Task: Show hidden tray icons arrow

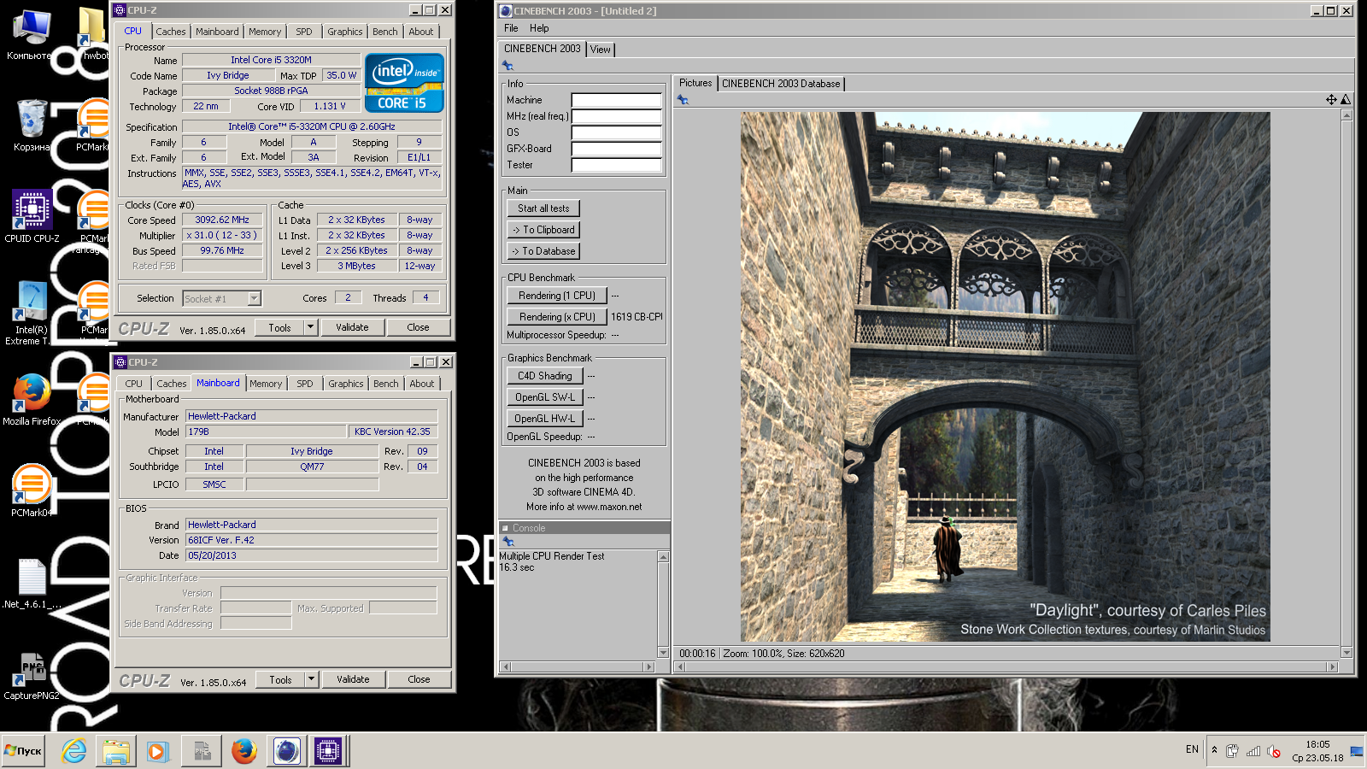Action: (x=1214, y=750)
